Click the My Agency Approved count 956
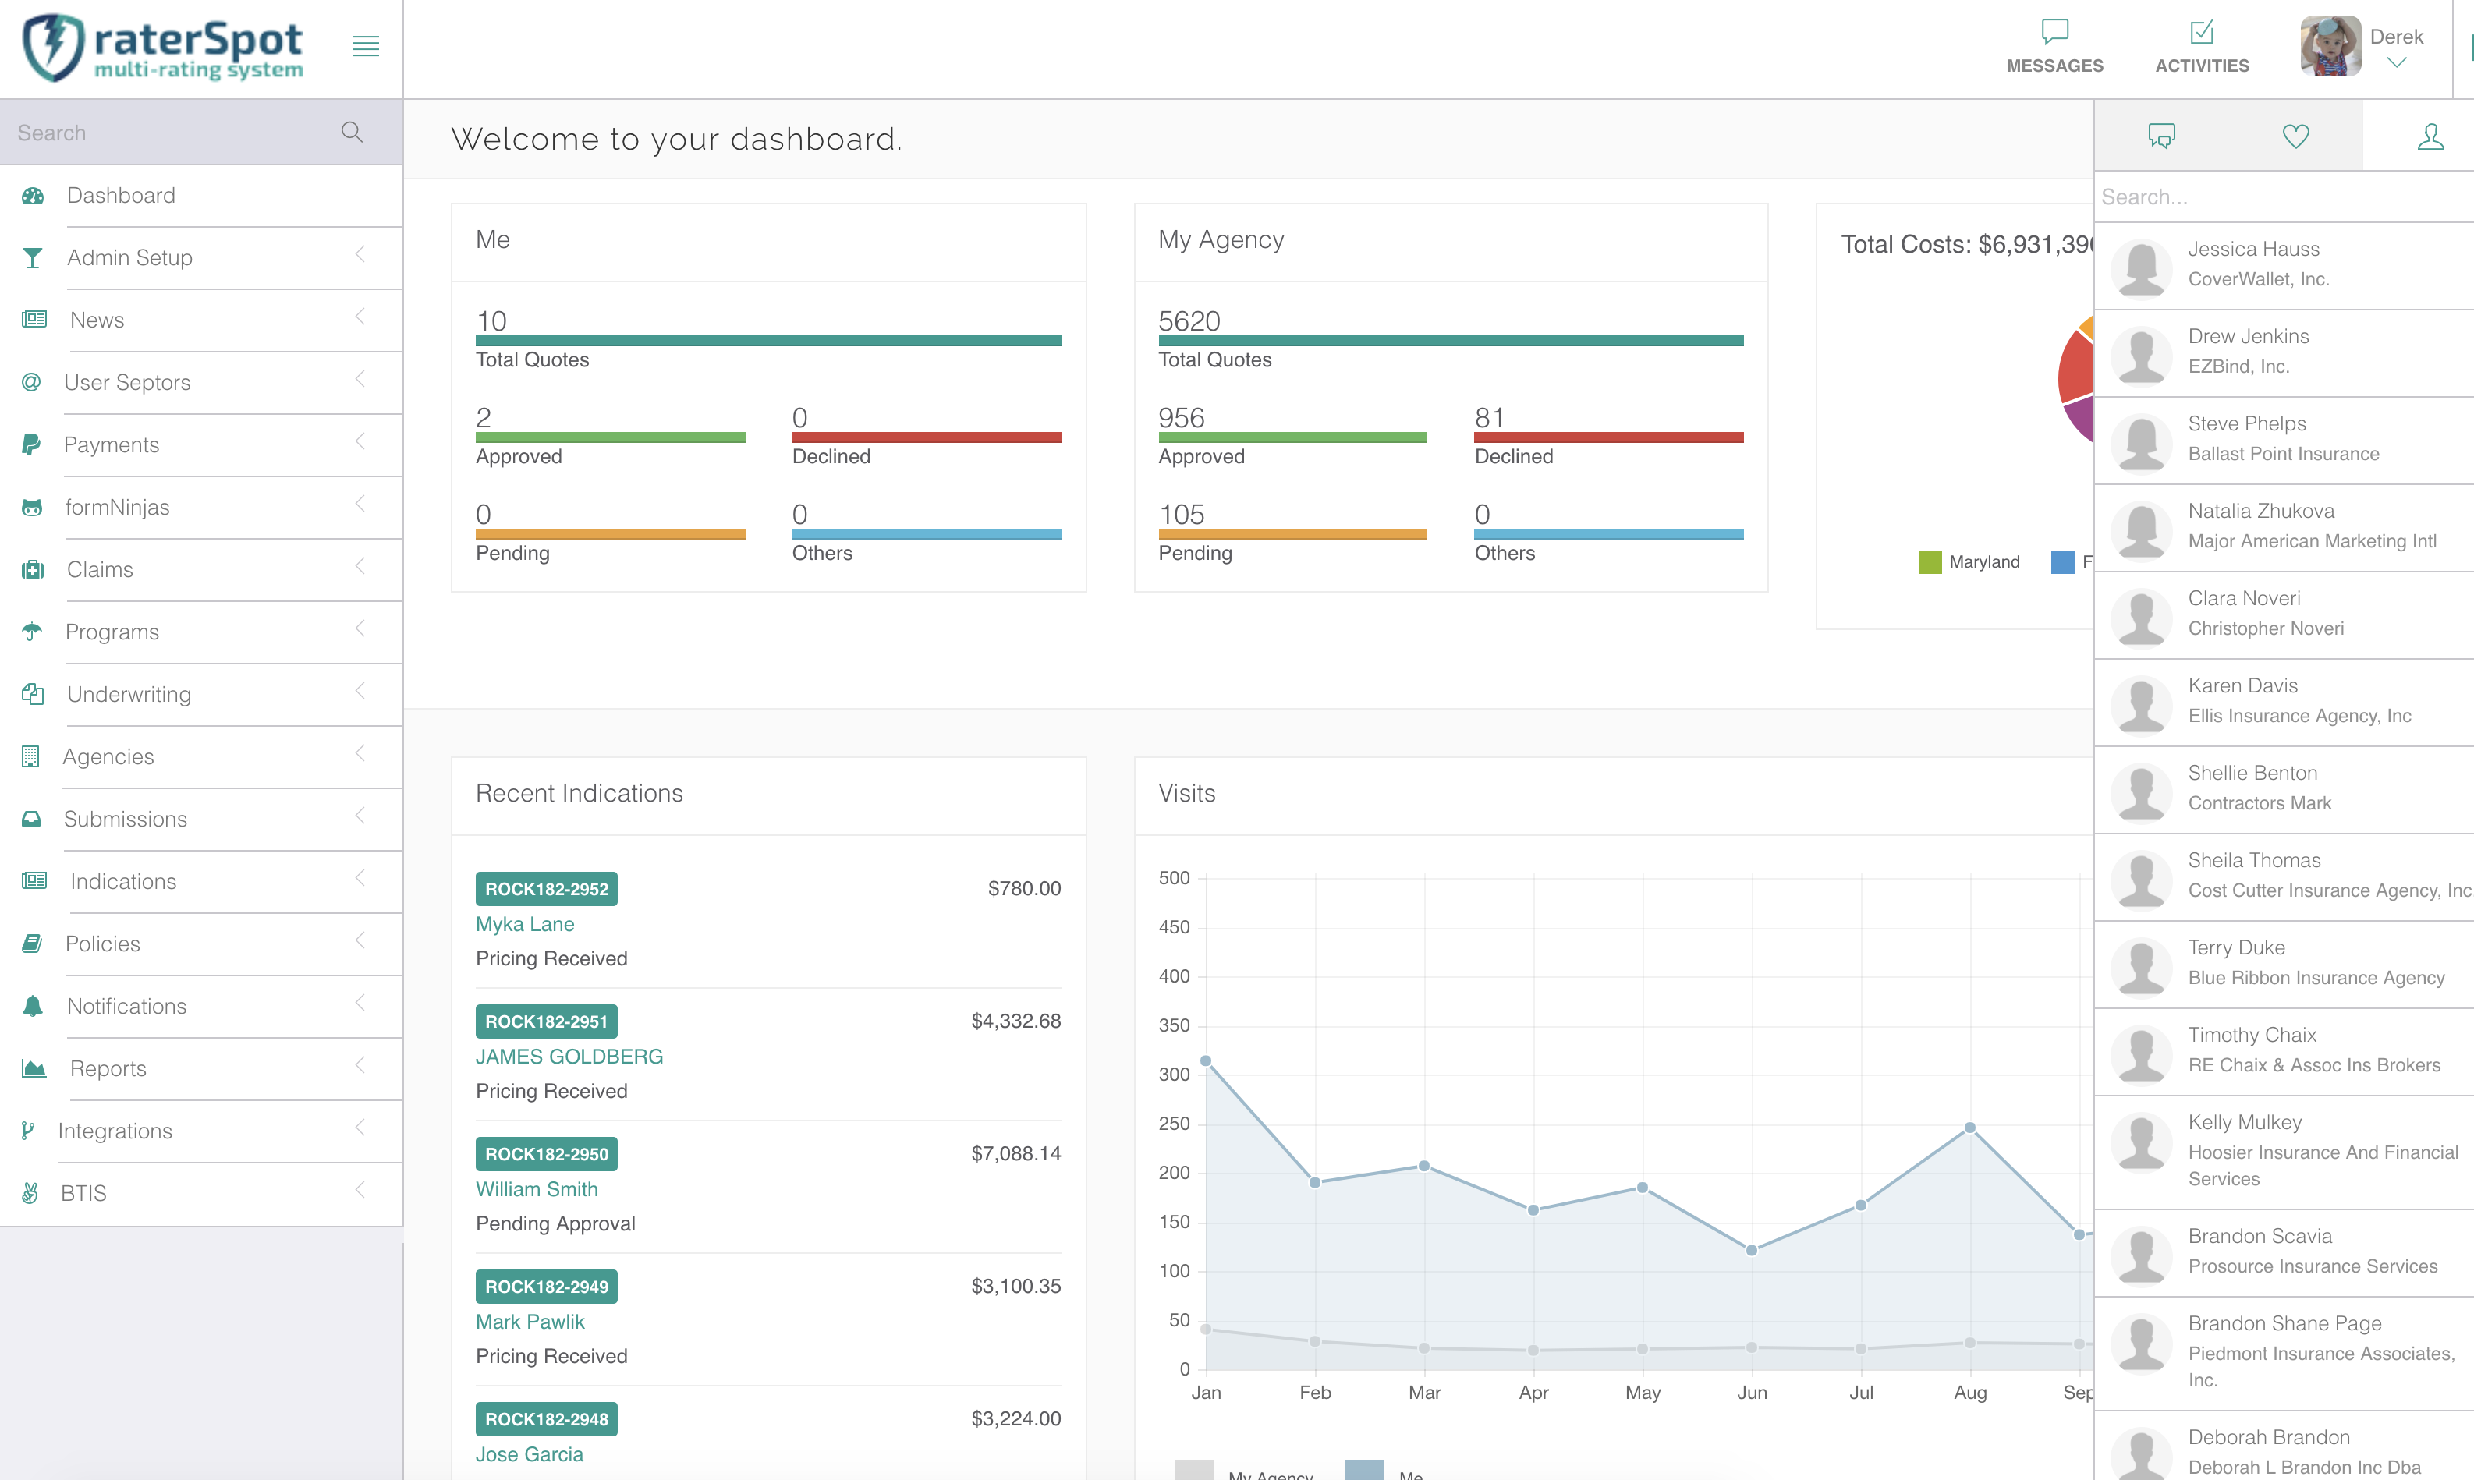Screen dimensions: 2474x1480 [x=1181, y=418]
